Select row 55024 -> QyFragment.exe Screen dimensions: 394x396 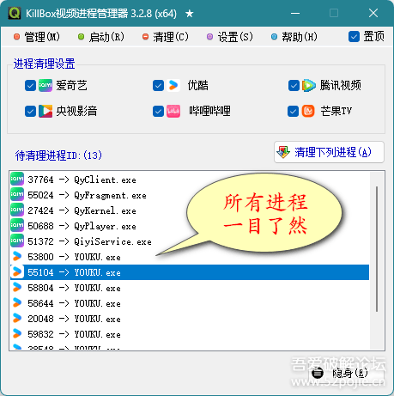(x=190, y=195)
